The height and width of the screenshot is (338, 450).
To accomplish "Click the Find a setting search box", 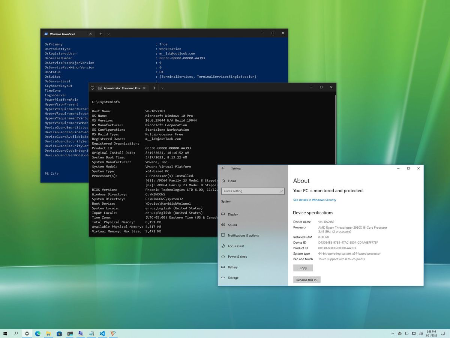I will click(x=253, y=191).
